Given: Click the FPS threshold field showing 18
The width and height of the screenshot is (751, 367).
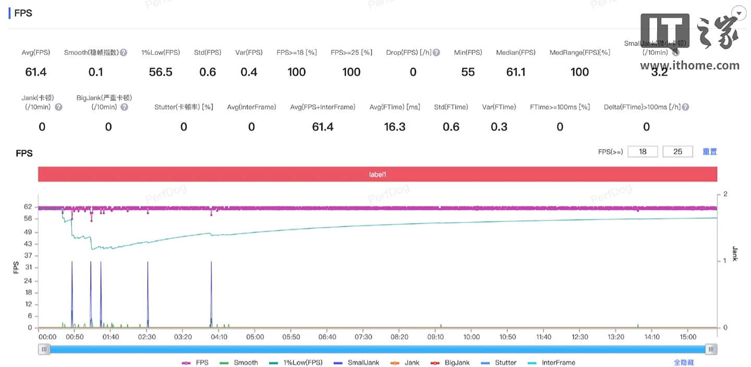Looking at the screenshot, I should coord(643,152).
